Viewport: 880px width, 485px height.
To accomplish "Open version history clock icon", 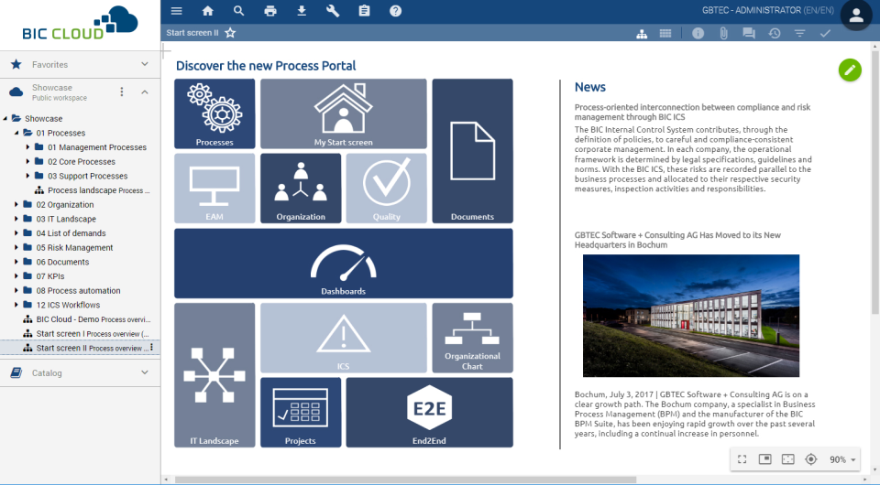I will click(x=775, y=34).
